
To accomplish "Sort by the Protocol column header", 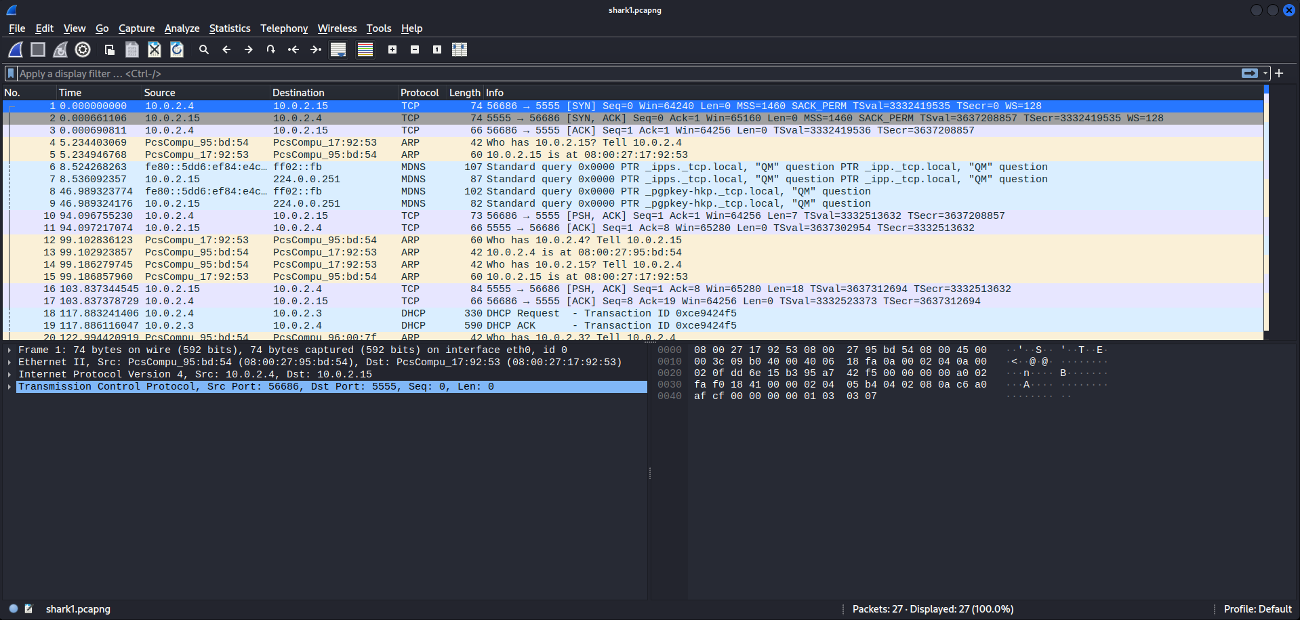I will (422, 93).
